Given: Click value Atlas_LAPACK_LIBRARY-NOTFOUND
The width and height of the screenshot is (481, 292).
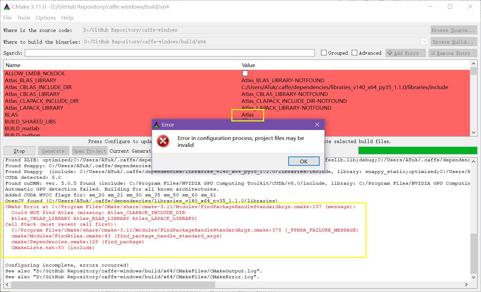Looking at the screenshot, I should pyautogui.click(x=286, y=108).
